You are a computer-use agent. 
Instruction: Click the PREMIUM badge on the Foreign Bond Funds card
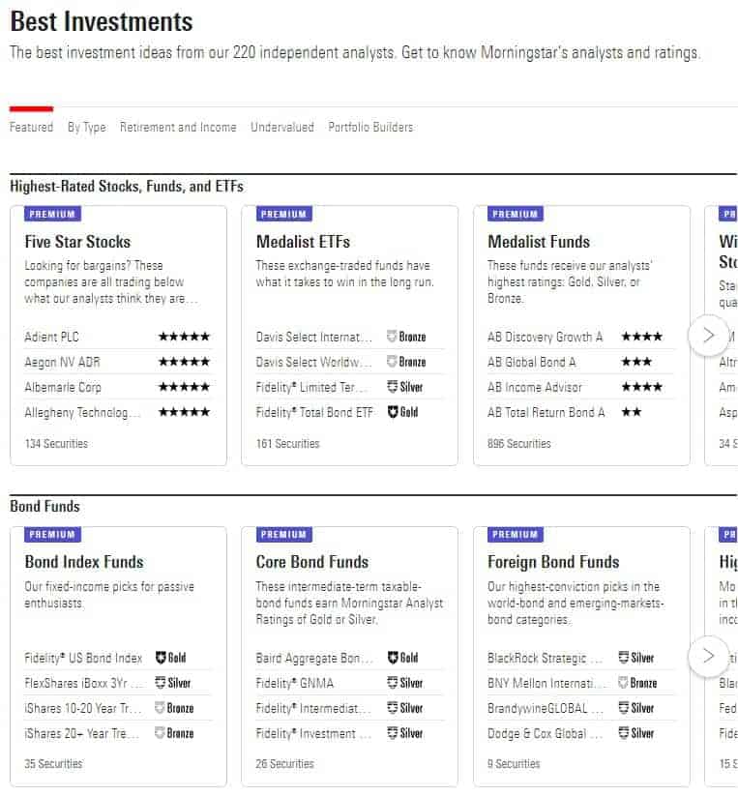[514, 534]
